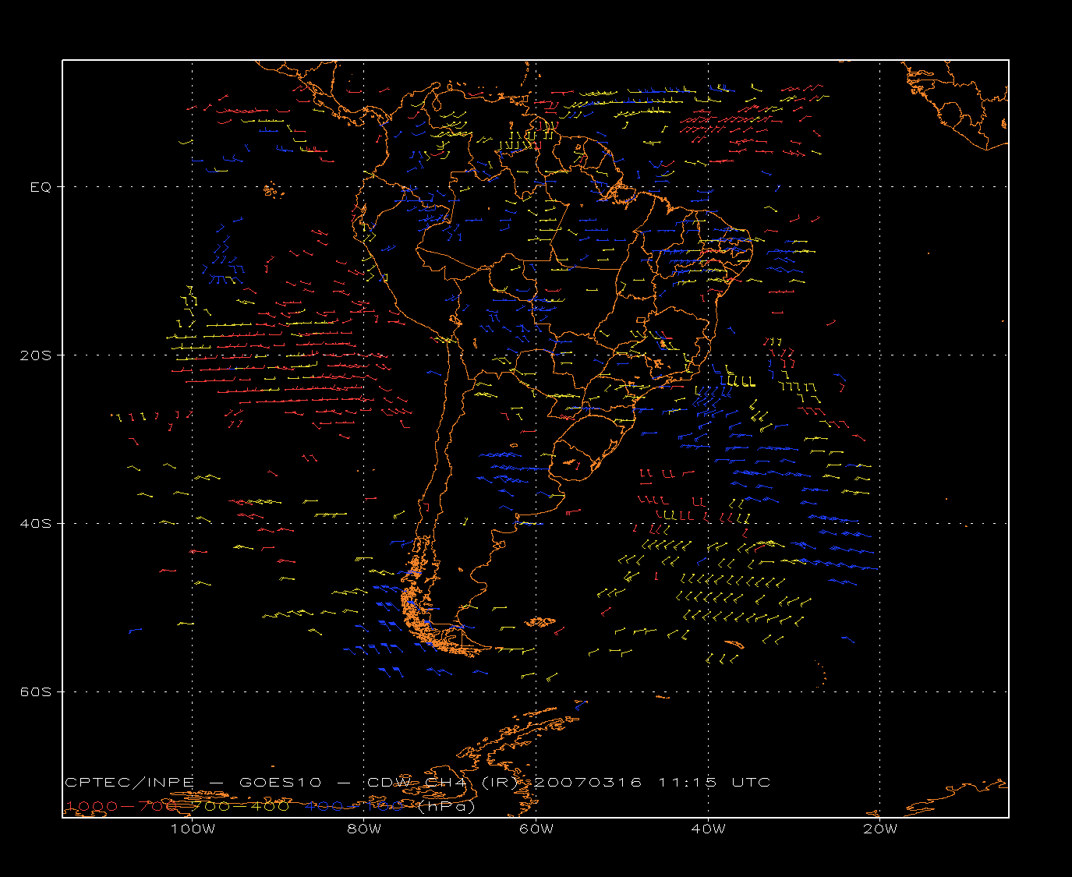Click the 20S latitude axis label

[35, 355]
